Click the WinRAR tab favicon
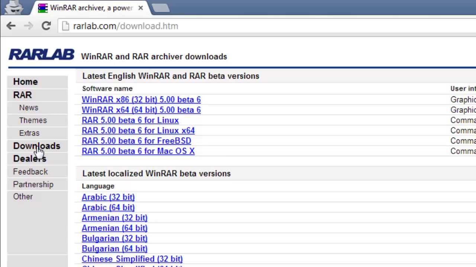Screen dimensions: 476x267 tap(43, 8)
